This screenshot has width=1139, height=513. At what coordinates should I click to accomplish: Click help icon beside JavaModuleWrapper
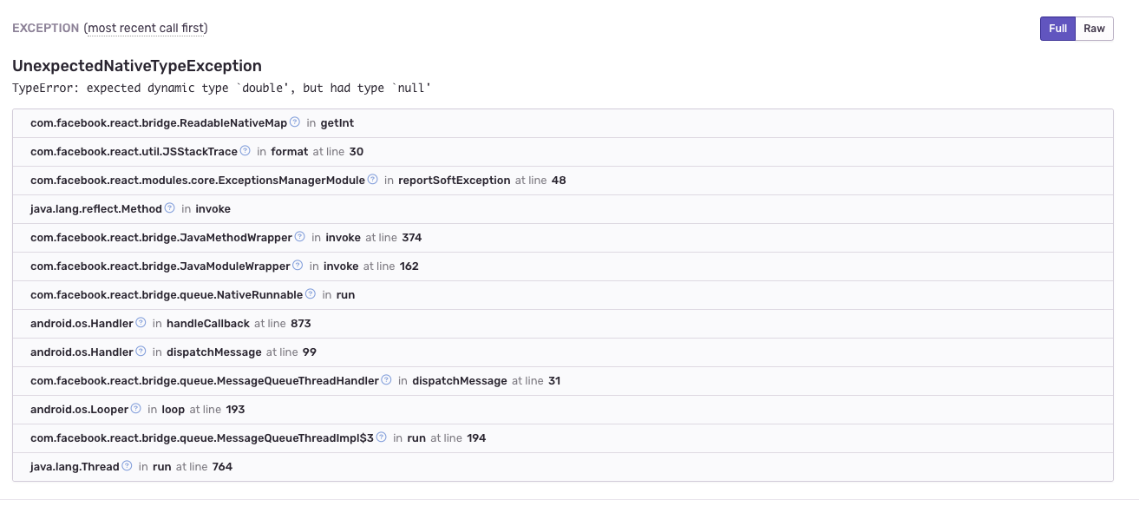[x=298, y=266]
